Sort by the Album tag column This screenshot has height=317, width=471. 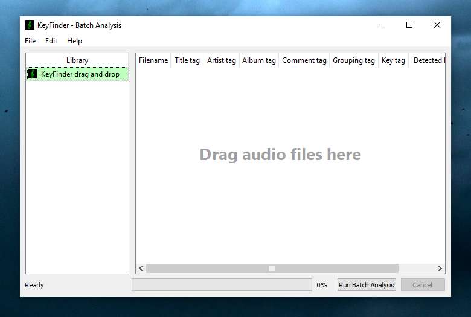(x=259, y=60)
